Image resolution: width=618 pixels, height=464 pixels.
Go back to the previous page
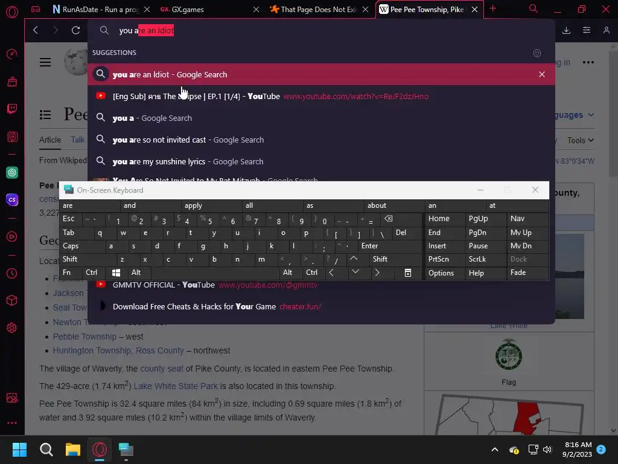click(x=36, y=30)
